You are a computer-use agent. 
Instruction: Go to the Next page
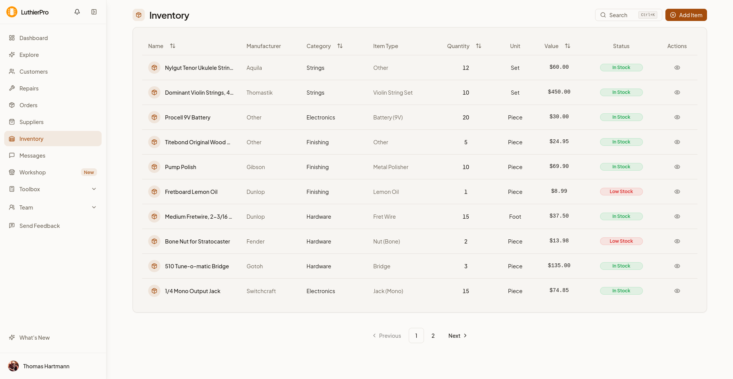pyautogui.click(x=457, y=335)
